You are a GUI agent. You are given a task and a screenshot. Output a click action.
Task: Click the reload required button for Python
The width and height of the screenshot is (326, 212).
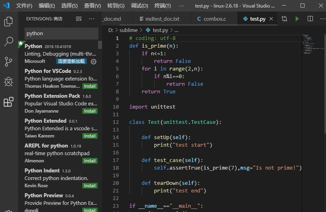(71, 61)
